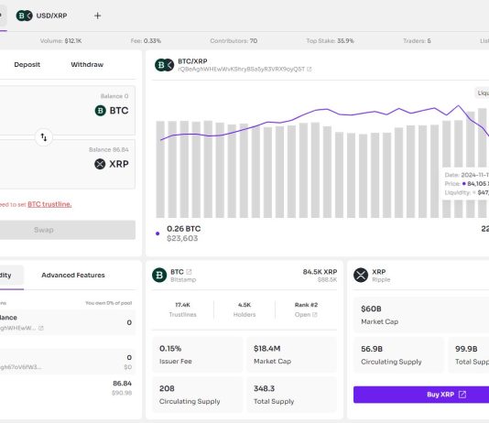The height and width of the screenshot is (423, 489).
Task: Click the Buy XRP button
Action: pyautogui.click(x=421, y=395)
